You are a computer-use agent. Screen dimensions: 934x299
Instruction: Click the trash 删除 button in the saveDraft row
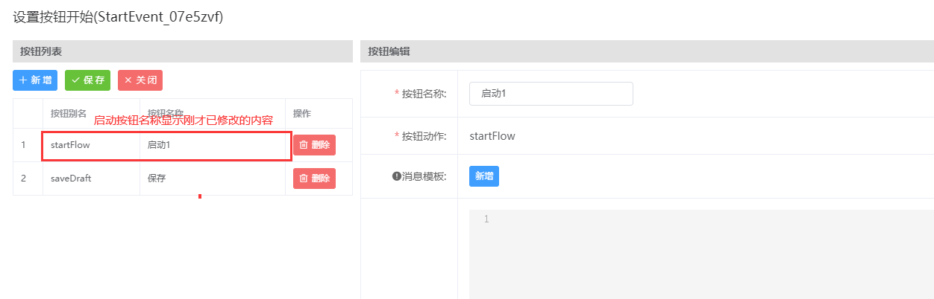[x=314, y=179]
